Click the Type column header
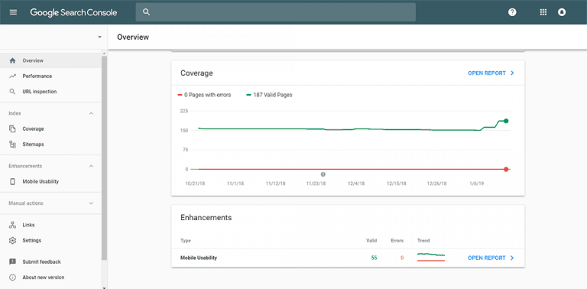The height and width of the screenshot is (289, 587). point(185,241)
